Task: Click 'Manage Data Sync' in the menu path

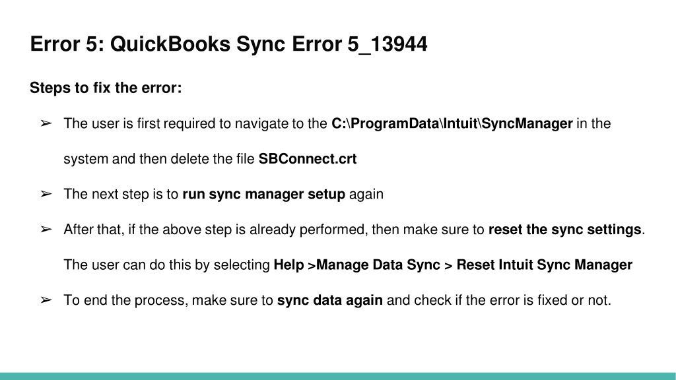Action: [378, 265]
